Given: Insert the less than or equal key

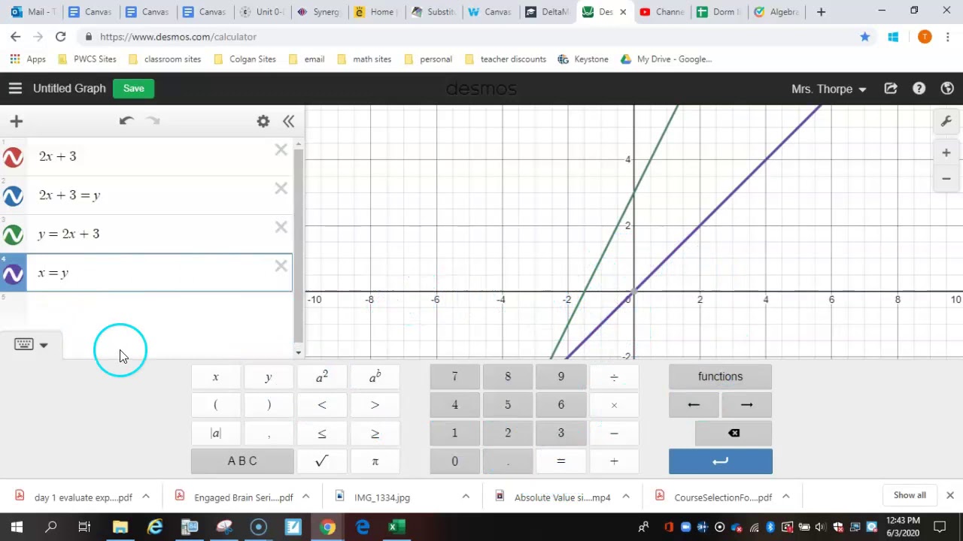Looking at the screenshot, I should click(x=322, y=433).
